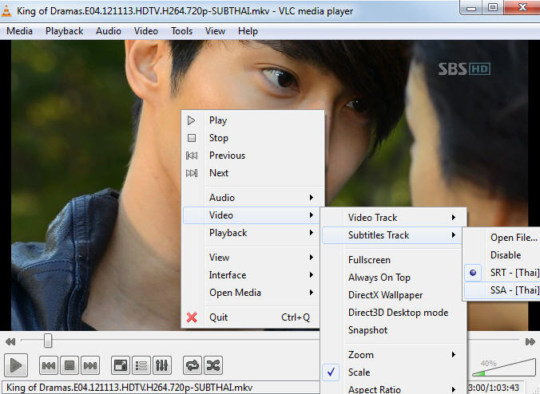Expand the Interface context submenu

point(253,275)
